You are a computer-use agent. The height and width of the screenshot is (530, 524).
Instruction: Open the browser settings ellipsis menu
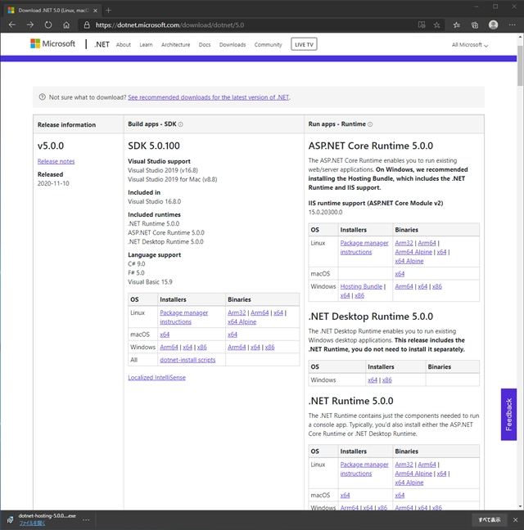(x=513, y=25)
